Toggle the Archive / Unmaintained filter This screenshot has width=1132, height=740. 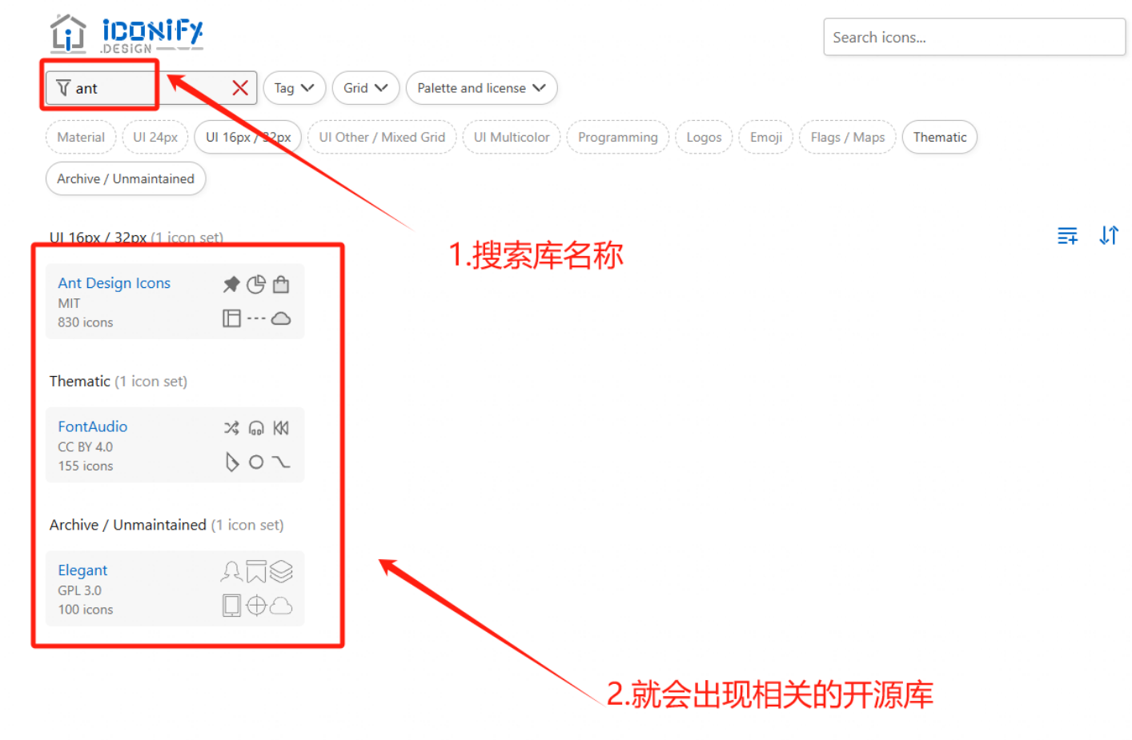pos(126,178)
